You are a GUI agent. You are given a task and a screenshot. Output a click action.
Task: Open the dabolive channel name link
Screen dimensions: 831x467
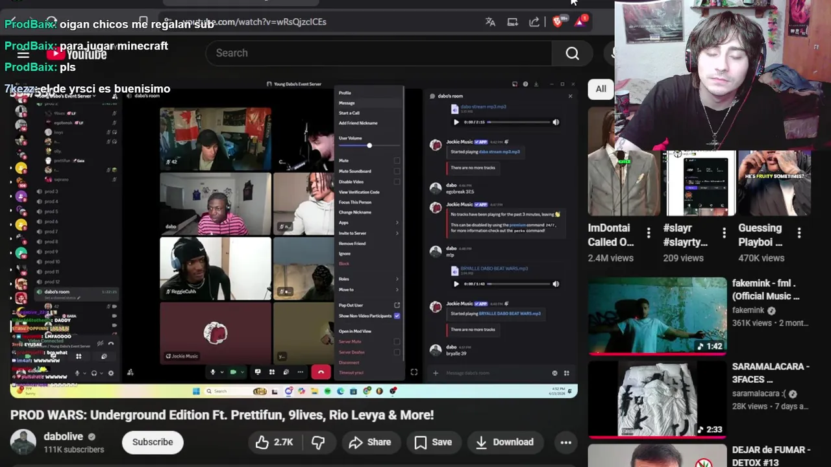tap(63, 437)
